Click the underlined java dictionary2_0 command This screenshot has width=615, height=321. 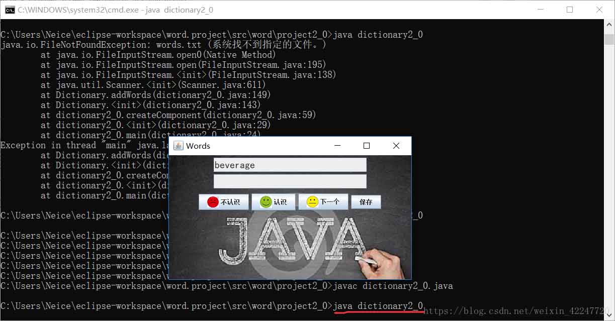pyautogui.click(x=378, y=306)
